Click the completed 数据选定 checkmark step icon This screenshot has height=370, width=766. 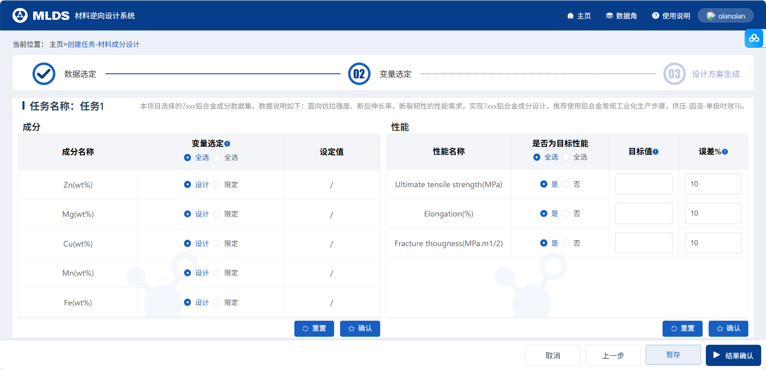click(x=44, y=74)
